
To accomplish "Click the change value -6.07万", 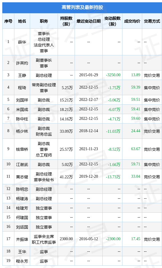I will (x=114, y=109).
